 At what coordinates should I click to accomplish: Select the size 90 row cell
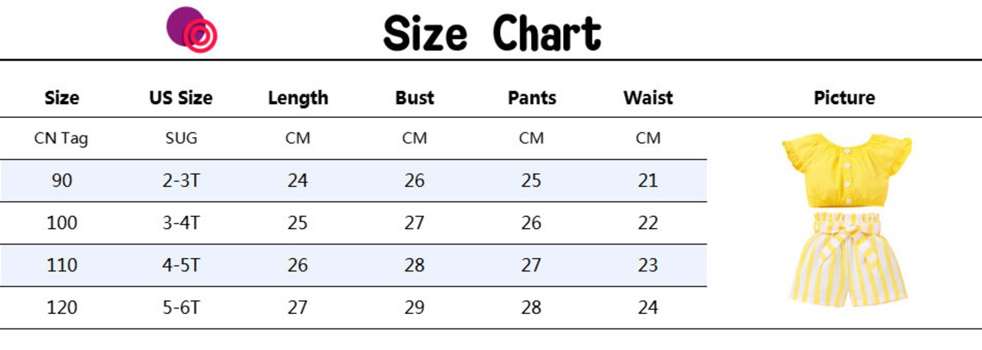(x=62, y=181)
